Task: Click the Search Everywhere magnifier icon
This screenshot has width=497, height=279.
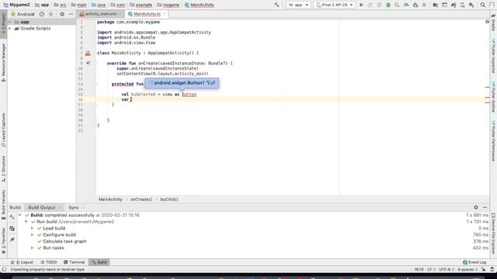Action: 483,5
